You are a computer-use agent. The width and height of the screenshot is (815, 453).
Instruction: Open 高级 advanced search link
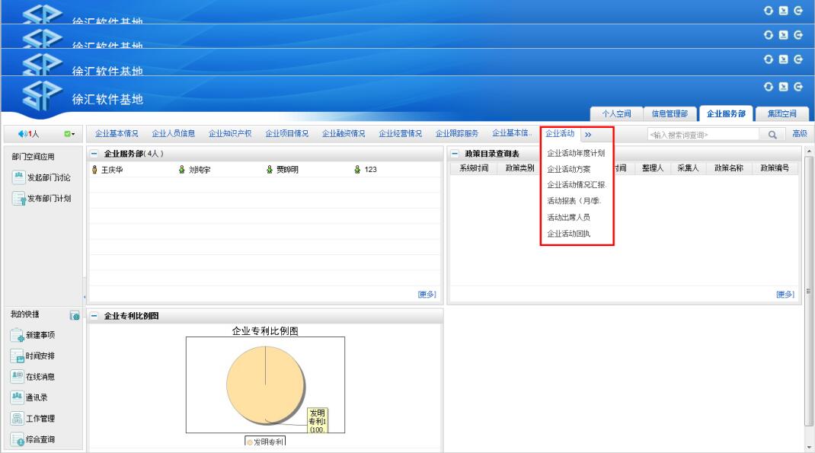pyautogui.click(x=800, y=134)
